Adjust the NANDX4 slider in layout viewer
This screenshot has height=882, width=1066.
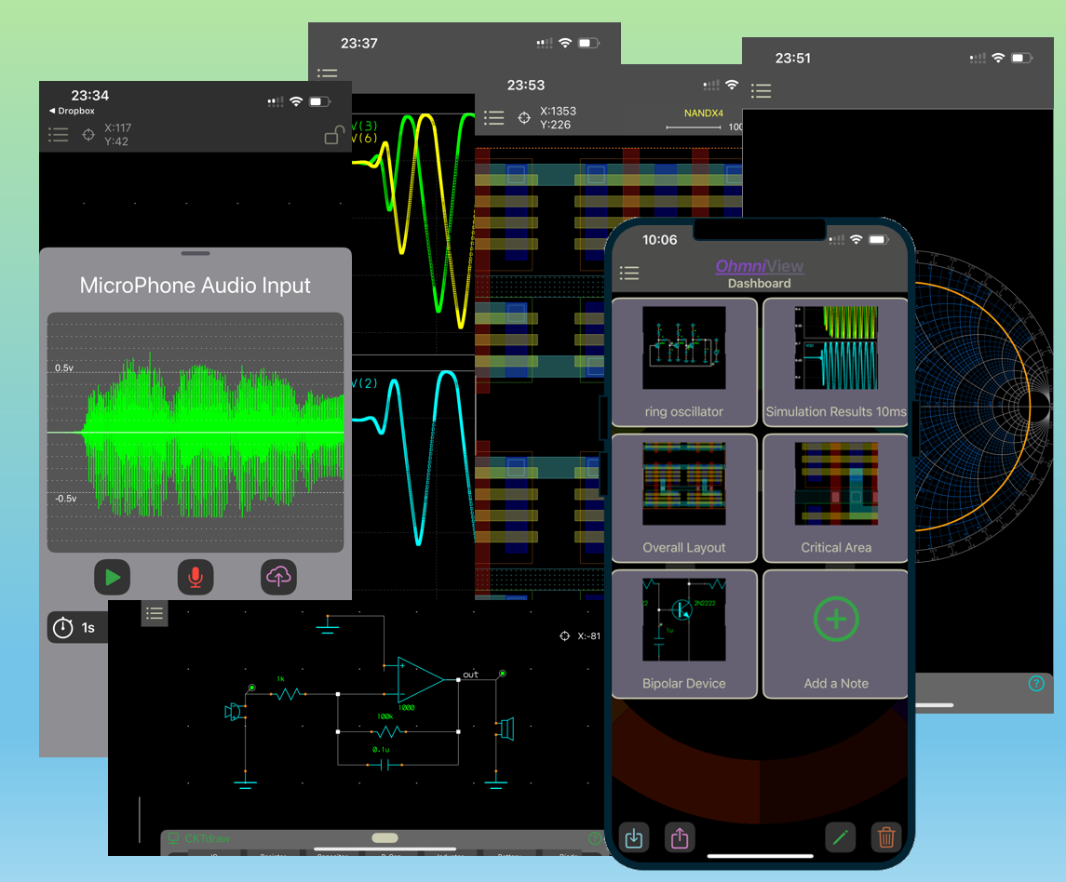coord(694,127)
